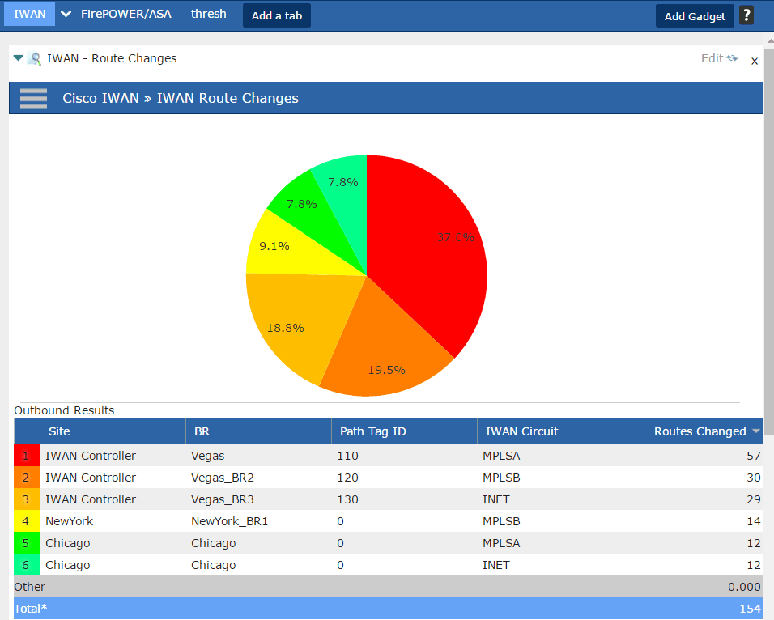Switch to the thresh tab
This screenshot has width=774, height=620.
[x=208, y=14]
